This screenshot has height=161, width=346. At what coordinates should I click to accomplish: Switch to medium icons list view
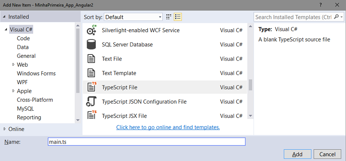click(x=177, y=17)
